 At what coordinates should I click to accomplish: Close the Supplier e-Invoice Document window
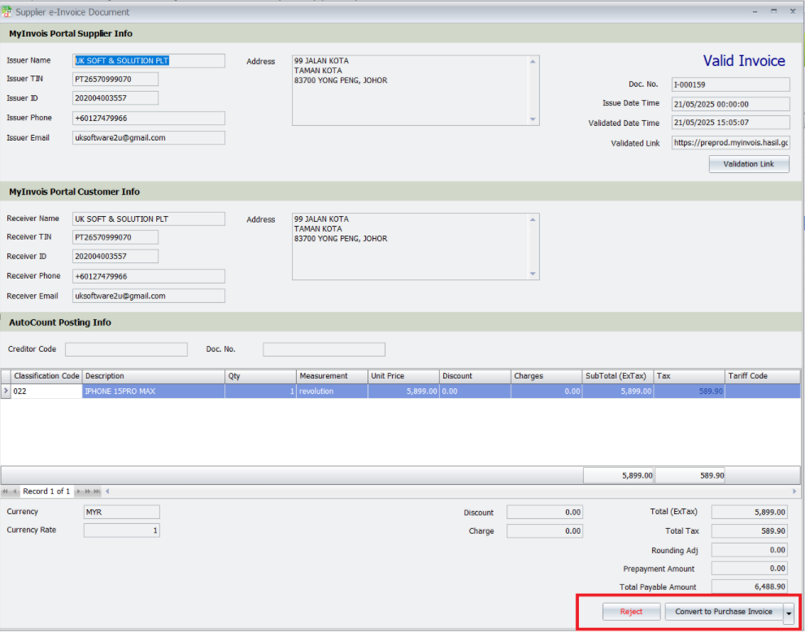point(793,11)
